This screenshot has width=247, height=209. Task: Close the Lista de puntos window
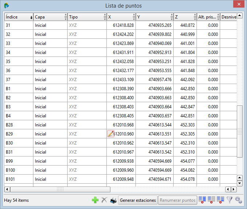[239, 4]
